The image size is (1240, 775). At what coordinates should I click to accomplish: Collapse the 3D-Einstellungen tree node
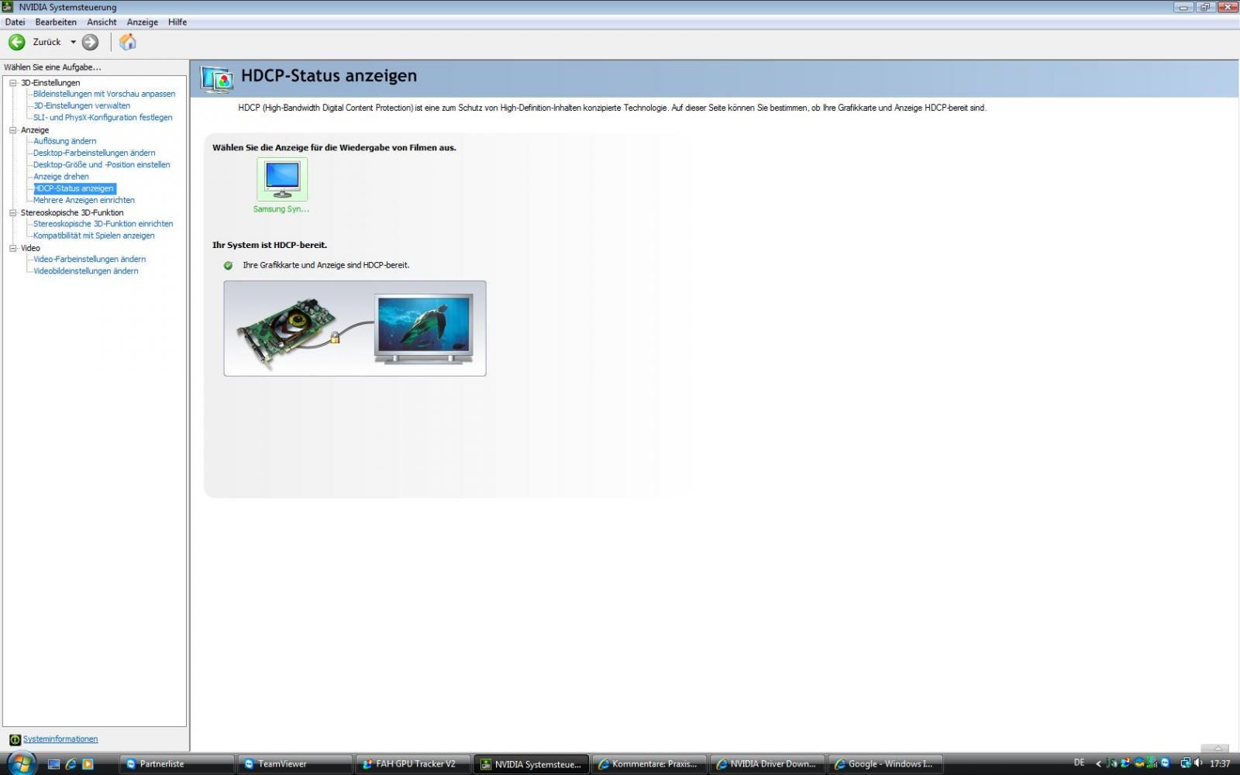tap(12, 82)
